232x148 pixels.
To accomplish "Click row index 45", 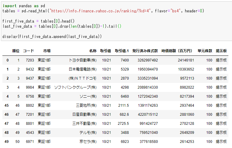I will [7, 105].
